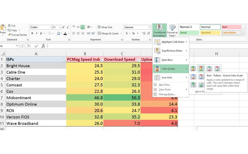Click Align Right icon
The height and width of the screenshot is (154, 248).
(82, 33)
